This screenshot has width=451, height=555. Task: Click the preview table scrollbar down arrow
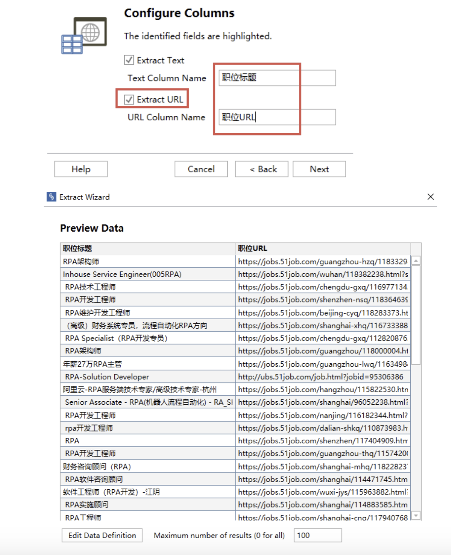pyautogui.click(x=416, y=515)
